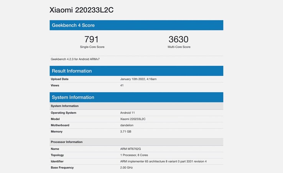Click the Model label
Screen dimensions: 283x173
coord(55,119)
